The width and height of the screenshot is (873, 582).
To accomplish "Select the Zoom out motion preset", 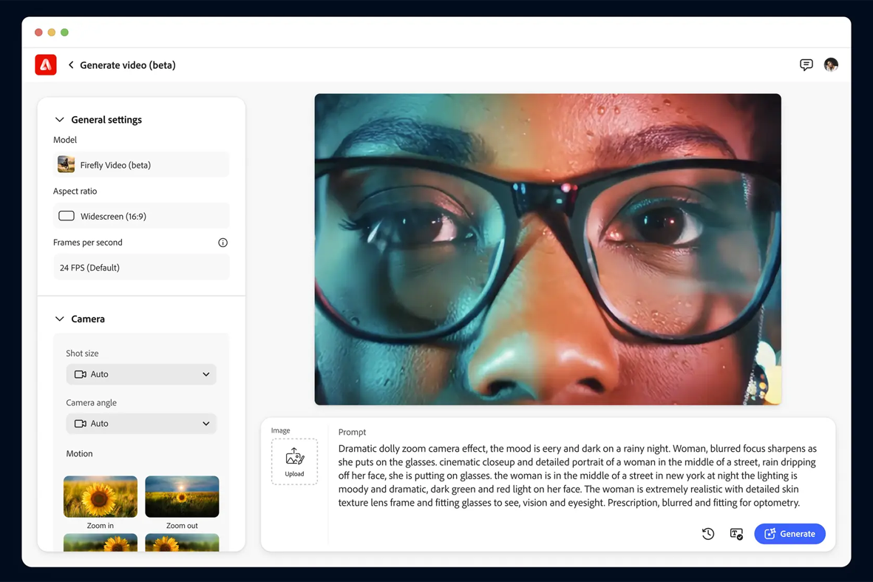I will (181, 496).
